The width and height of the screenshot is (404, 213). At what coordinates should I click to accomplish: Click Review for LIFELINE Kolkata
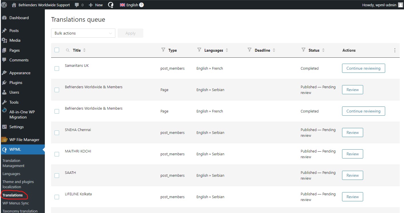point(353,197)
